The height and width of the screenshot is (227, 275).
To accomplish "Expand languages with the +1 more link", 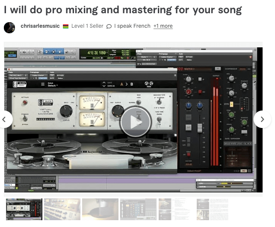I will click(163, 26).
